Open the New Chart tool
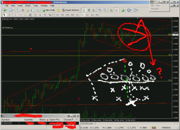The image size is (180, 130). tap(4, 10)
